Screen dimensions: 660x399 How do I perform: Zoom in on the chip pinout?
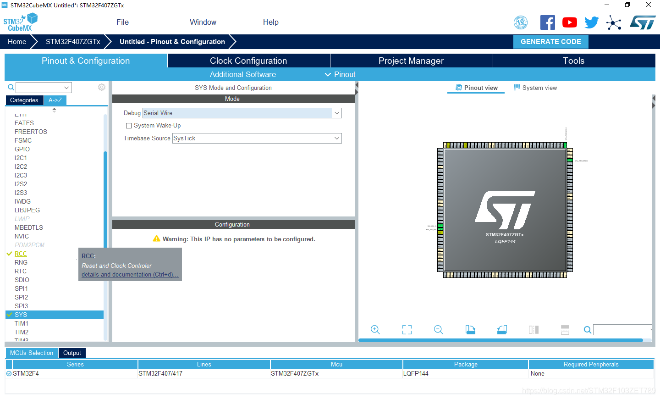point(375,330)
